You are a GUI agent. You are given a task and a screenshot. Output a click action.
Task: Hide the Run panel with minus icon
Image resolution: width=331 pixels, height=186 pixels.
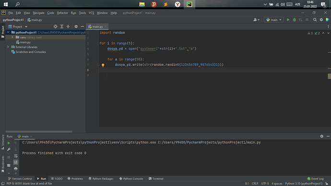point(328,136)
